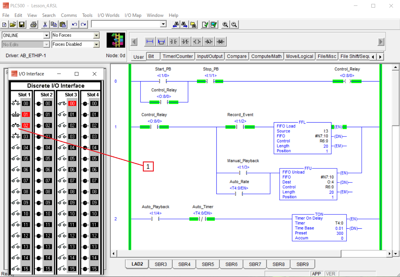This screenshot has width=400, height=277.
Task: Open the LAD2 ladder file tab
Action: click(x=137, y=264)
